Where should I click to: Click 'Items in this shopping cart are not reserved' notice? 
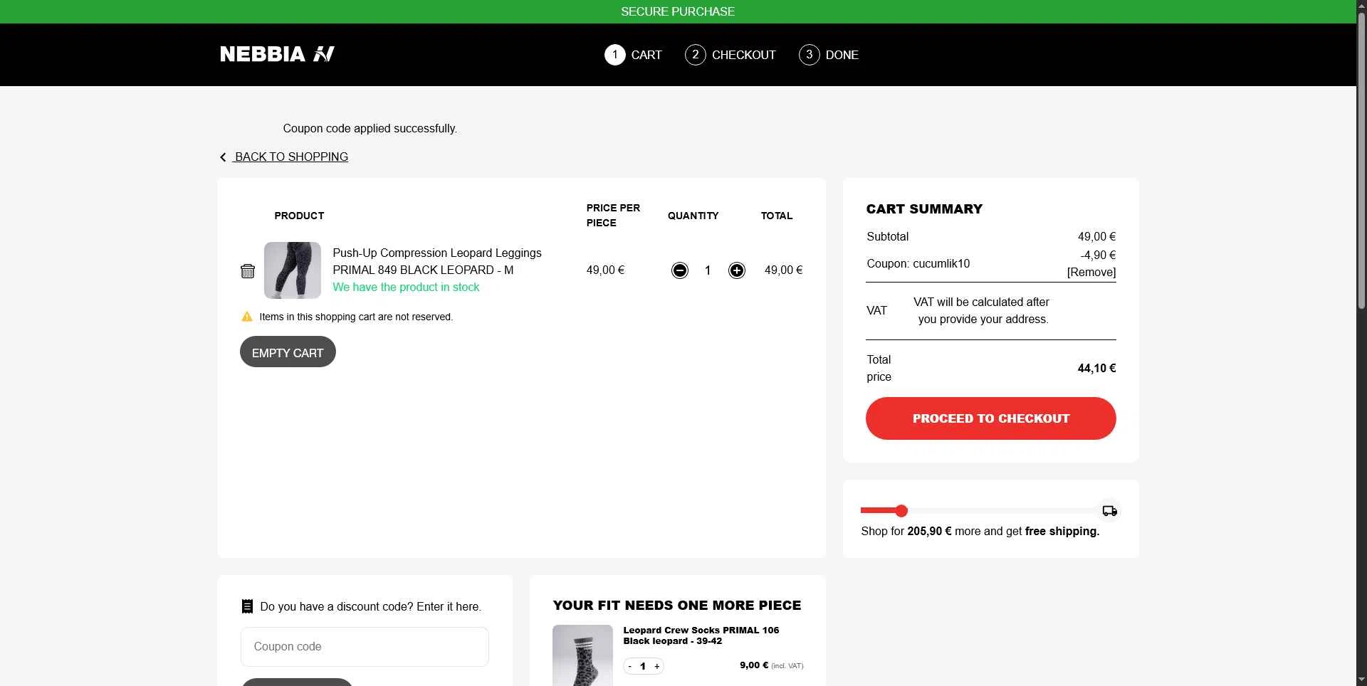click(356, 317)
